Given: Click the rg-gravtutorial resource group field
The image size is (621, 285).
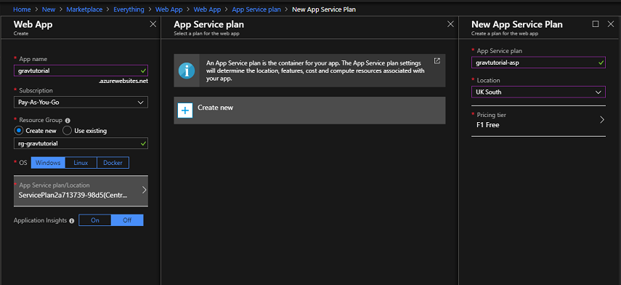Looking at the screenshot, I should (81, 143).
